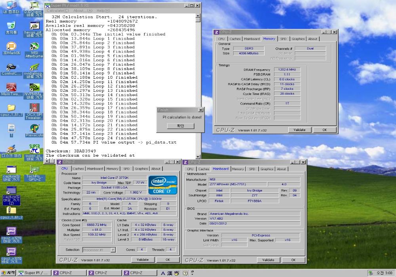Open Mainboard tab in the CPU-tab CPU-Z window

click(95, 169)
